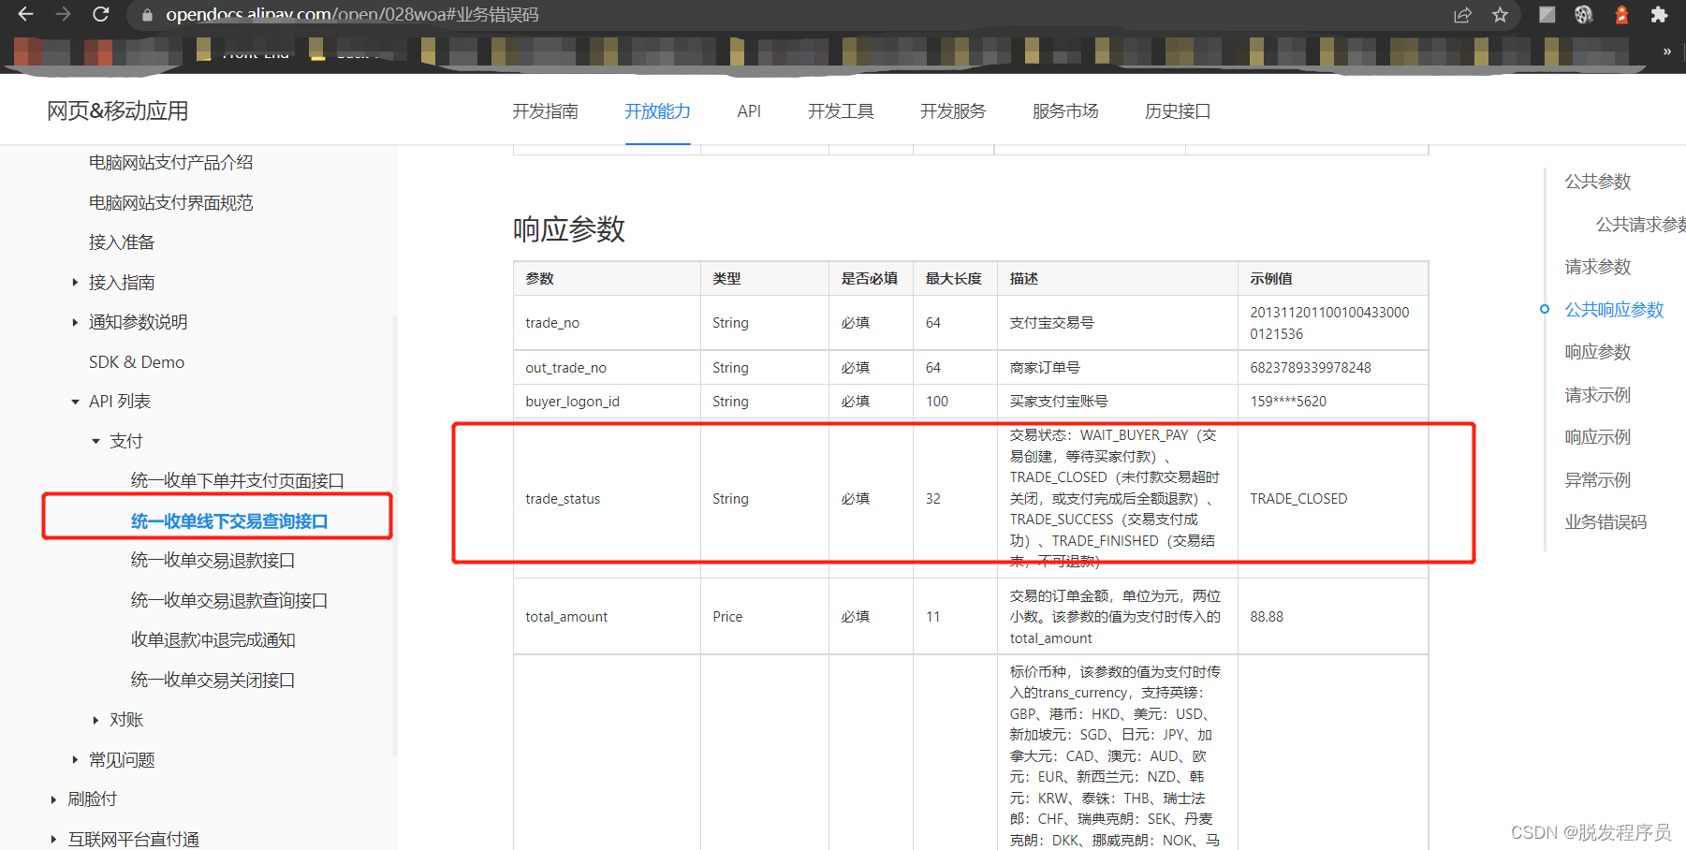
Task: Jump to 响应示例 in page outline
Action: (1597, 437)
